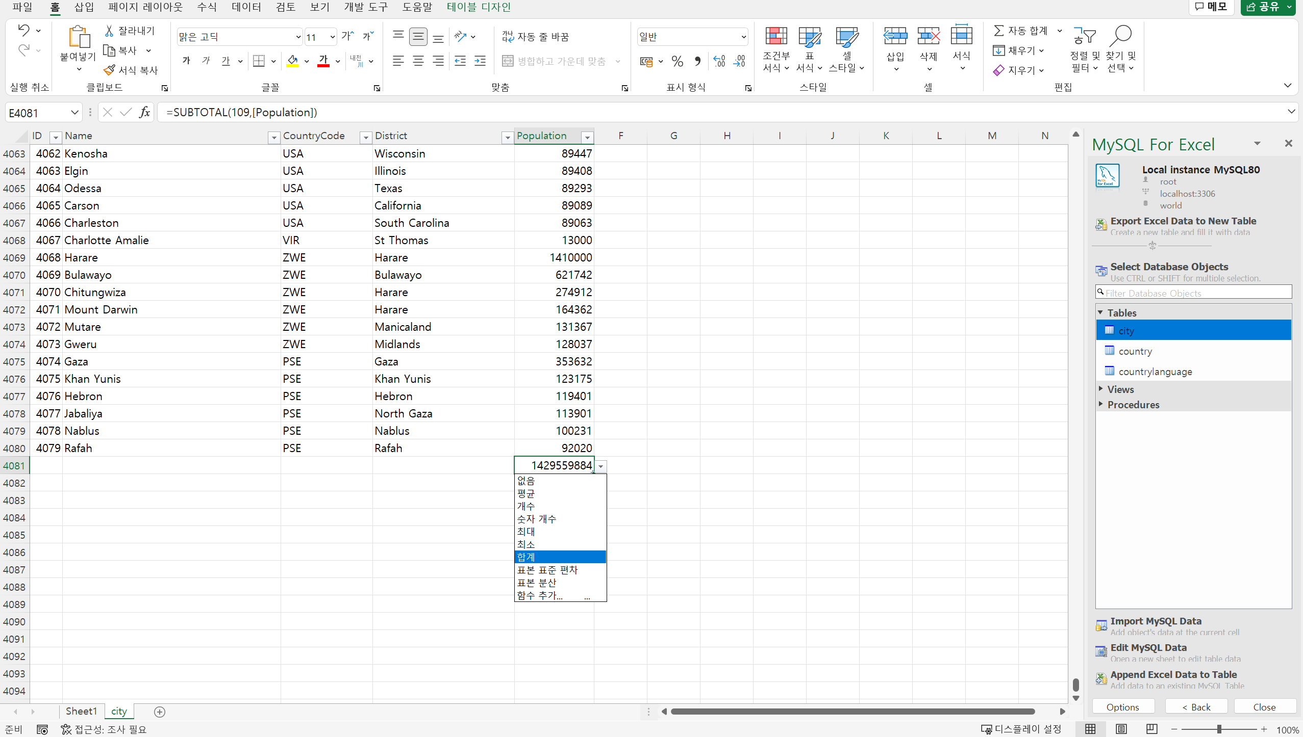Click the Back button
Screen dimensions: 1303x737
(1196, 707)
